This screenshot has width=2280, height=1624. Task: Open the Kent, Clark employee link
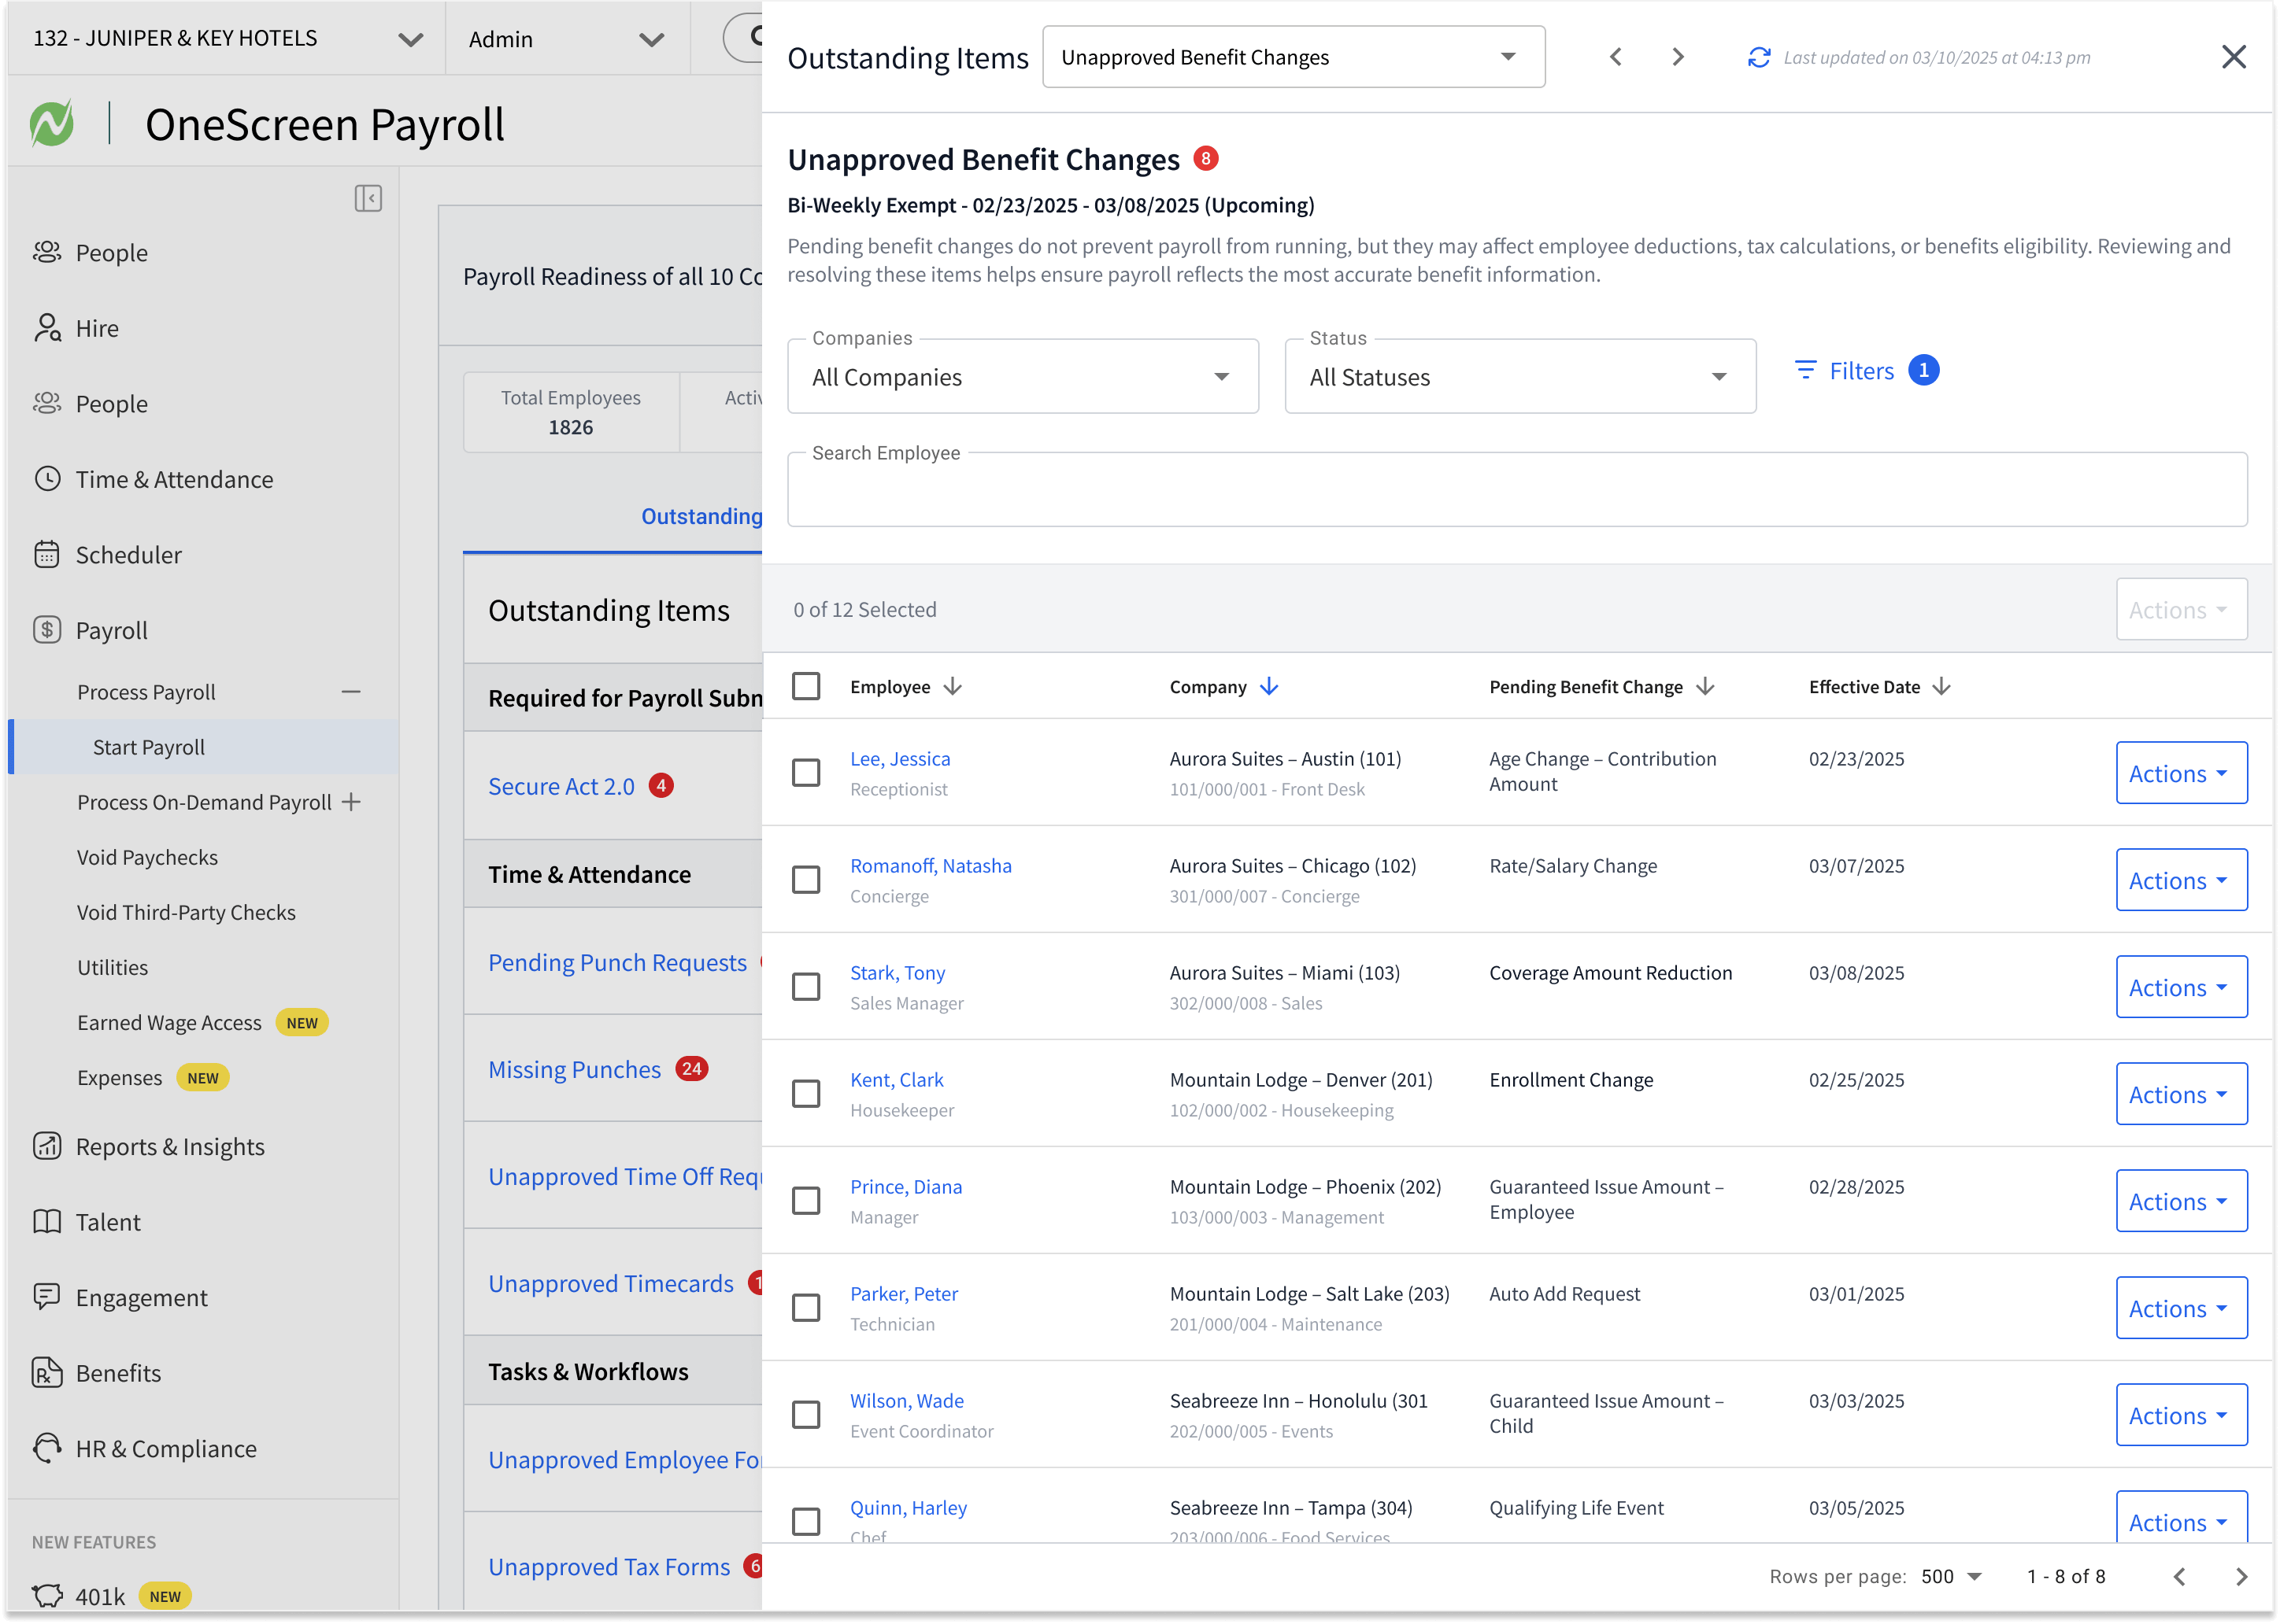coord(897,1080)
